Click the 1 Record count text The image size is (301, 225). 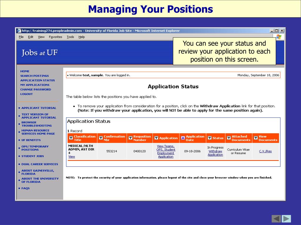pyautogui.click(x=75, y=131)
